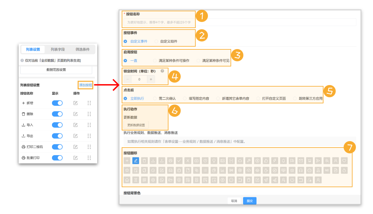Choose the star icon in 按钮图标
The image size is (373, 214).
pyautogui.click(x=127, y=170)
